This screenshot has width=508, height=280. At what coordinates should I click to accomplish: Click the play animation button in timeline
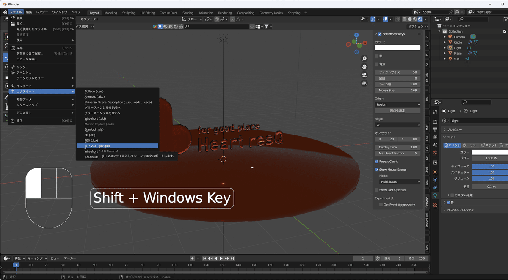(x=221, y=258)
